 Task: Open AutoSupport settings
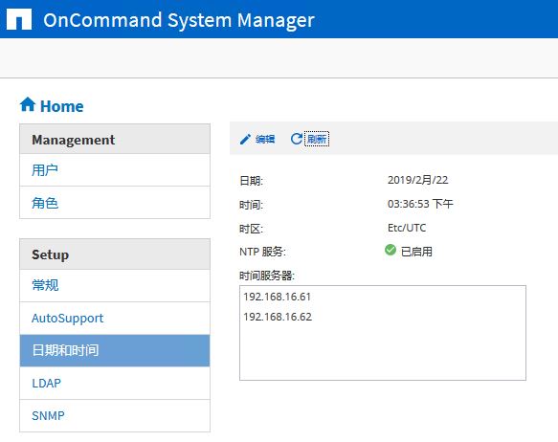[115, 319]
